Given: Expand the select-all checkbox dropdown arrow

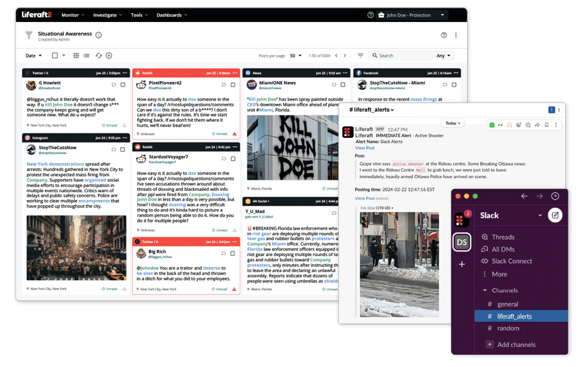Looking at the screenshot, I should click(64, 55).
